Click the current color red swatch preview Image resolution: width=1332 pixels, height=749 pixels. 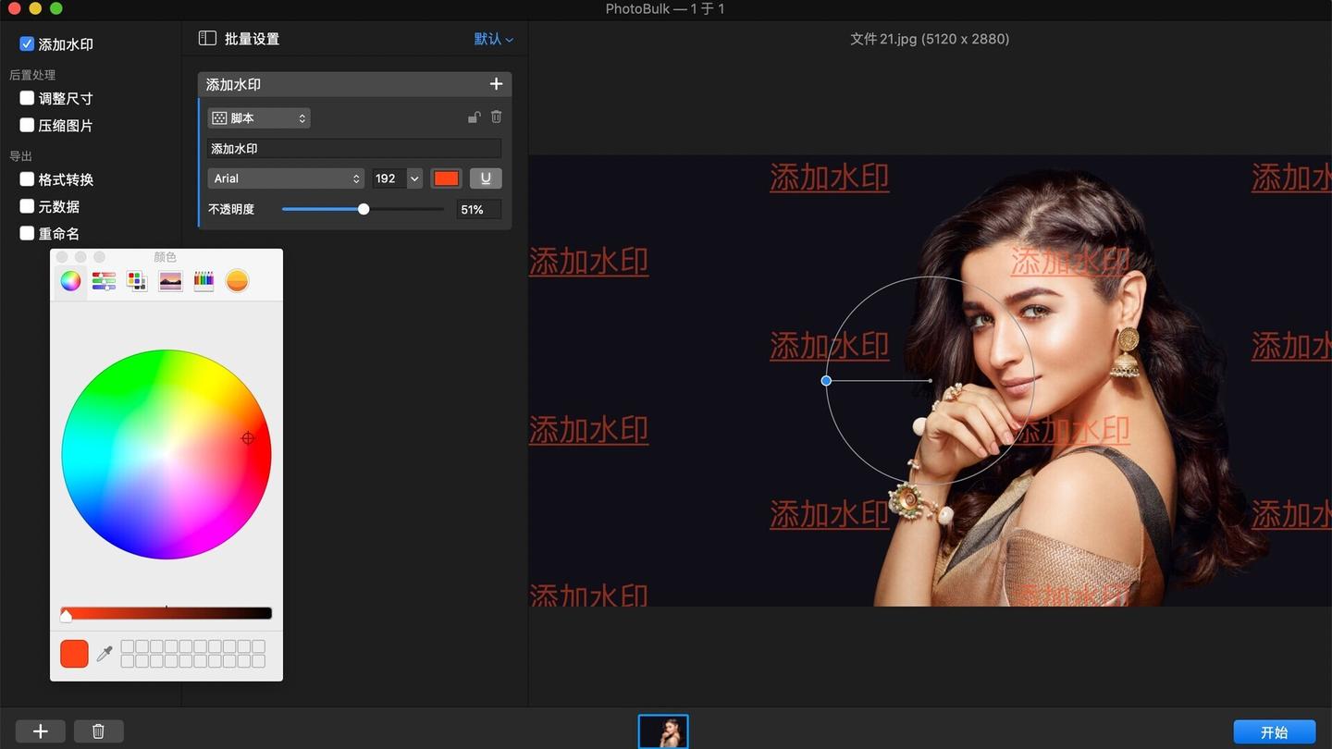74,654
